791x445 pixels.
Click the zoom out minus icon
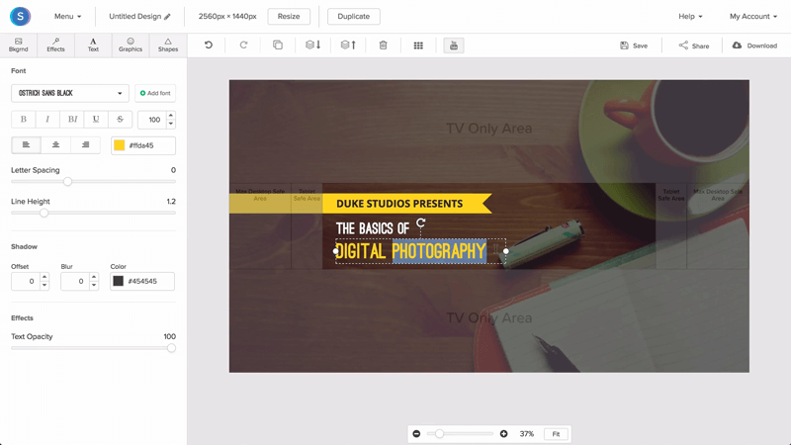pyautogui.click(x=416, y=434)
